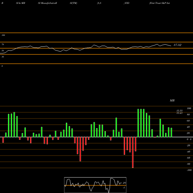The width and height of the screenshot is (193, 193).
Task: Click the 50 level label on RSI axis
Action: point(3,51)
